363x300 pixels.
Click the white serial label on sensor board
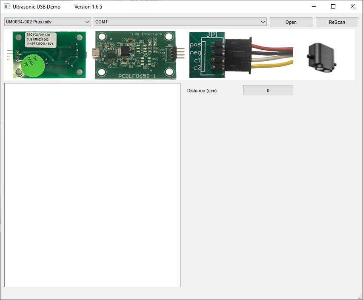[x=41, y=39]
